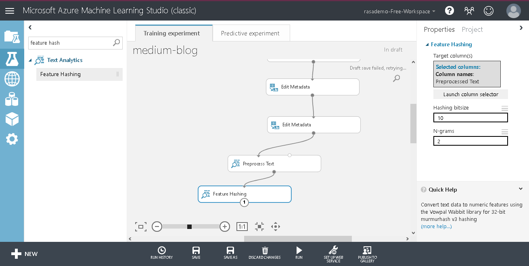The height and width of the screenshot is (266, 529).
Task: Click the Hashing bitsize input field
Action: (x=470, y=118)
